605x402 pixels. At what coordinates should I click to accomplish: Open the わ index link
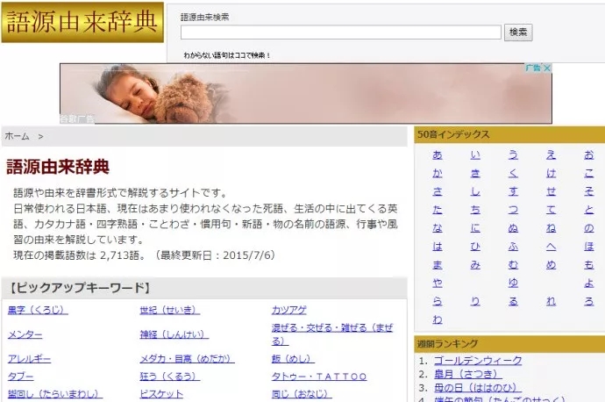pos(438,319)
